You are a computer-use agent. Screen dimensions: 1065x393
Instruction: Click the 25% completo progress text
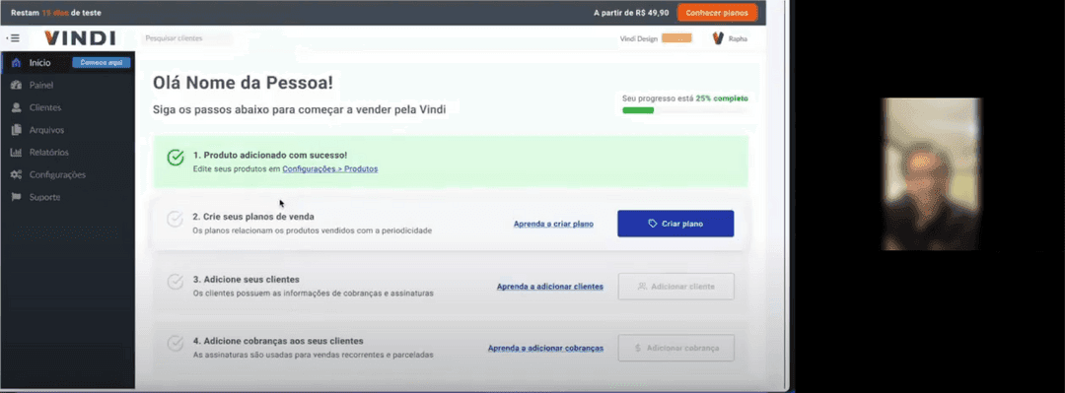721,98
